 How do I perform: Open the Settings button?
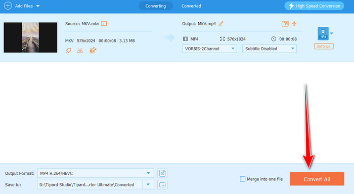tap(324, 46)
